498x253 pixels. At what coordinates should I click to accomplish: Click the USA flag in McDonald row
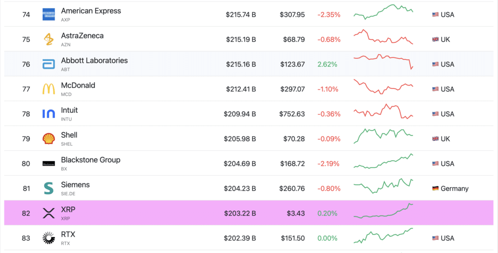click(x=435, y=89)
